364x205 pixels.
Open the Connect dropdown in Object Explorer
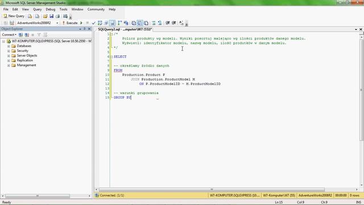9,35
